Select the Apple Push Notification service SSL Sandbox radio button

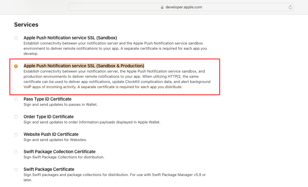tap(16, 38)
